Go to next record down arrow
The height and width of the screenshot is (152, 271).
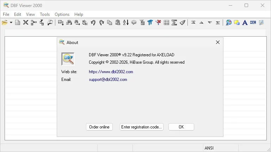[x=210, y=23]
